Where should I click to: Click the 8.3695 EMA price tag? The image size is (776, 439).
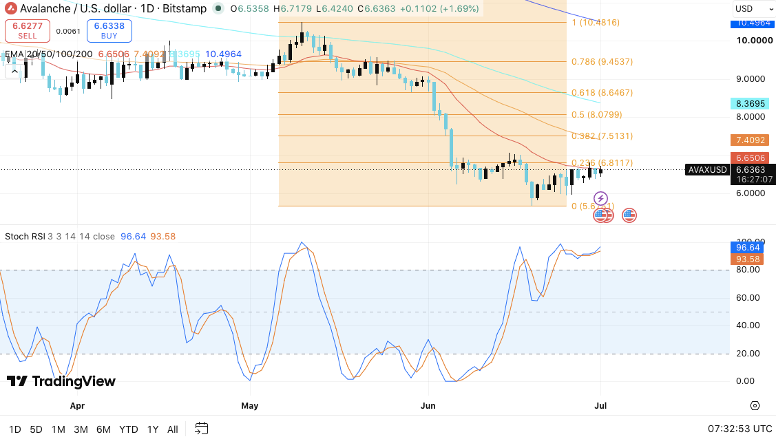(751, 103)
